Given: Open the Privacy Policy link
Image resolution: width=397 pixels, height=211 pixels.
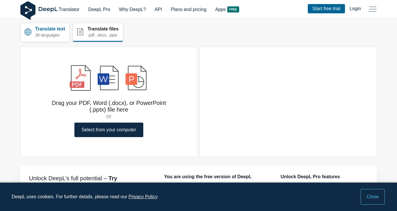Looking at the screenshot, I should [143, 197].
